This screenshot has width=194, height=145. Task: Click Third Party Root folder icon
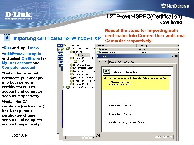pos(72,81)
